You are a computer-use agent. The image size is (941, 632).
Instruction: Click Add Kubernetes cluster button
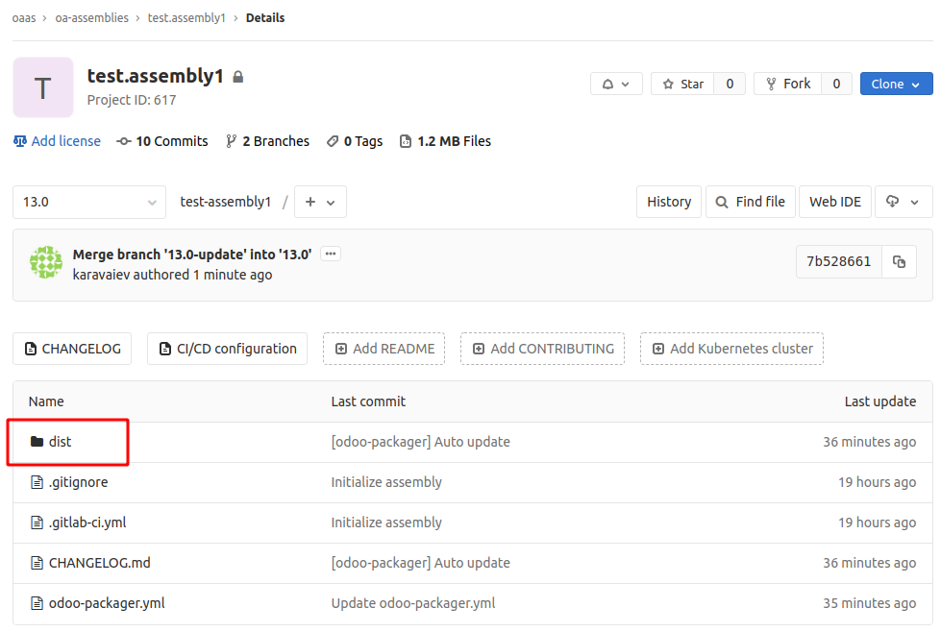pyautogui.click(x=731, y=349)
